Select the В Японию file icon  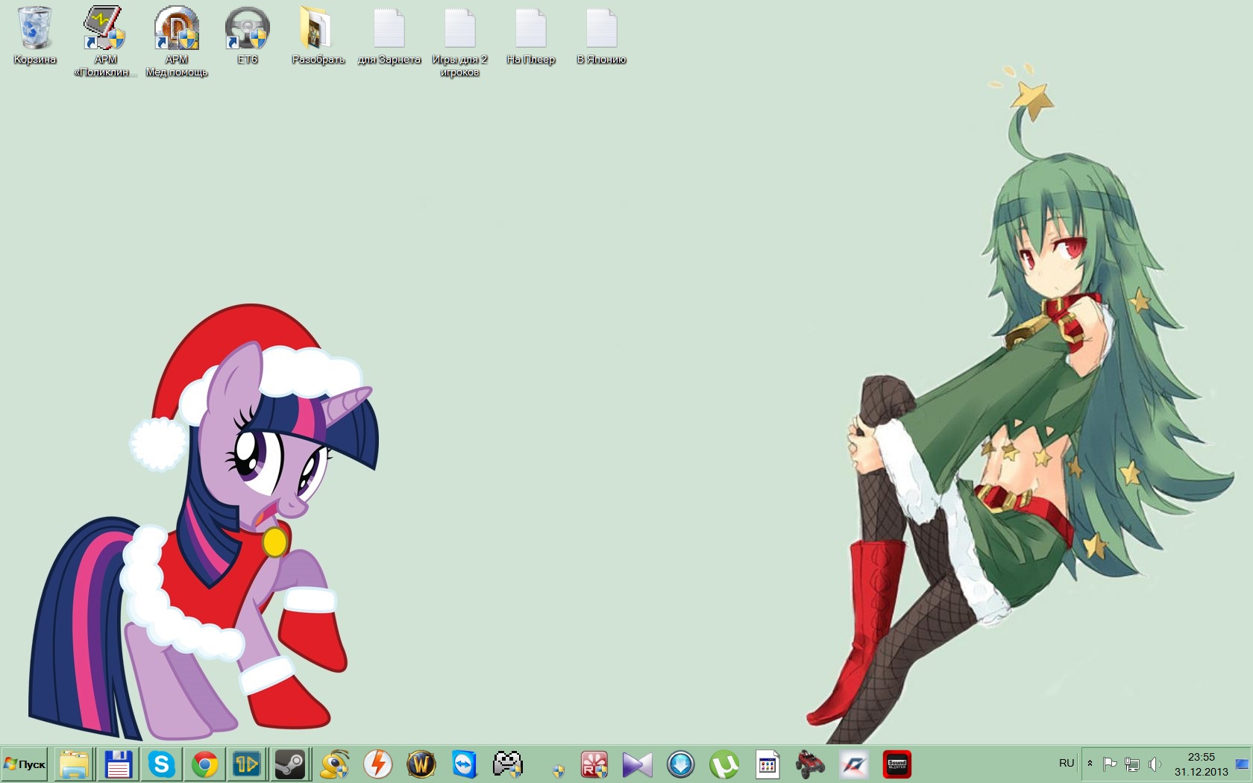(x=601, y=36)
